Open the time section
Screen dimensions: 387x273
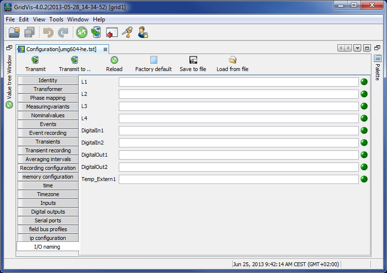pos(48,185)
